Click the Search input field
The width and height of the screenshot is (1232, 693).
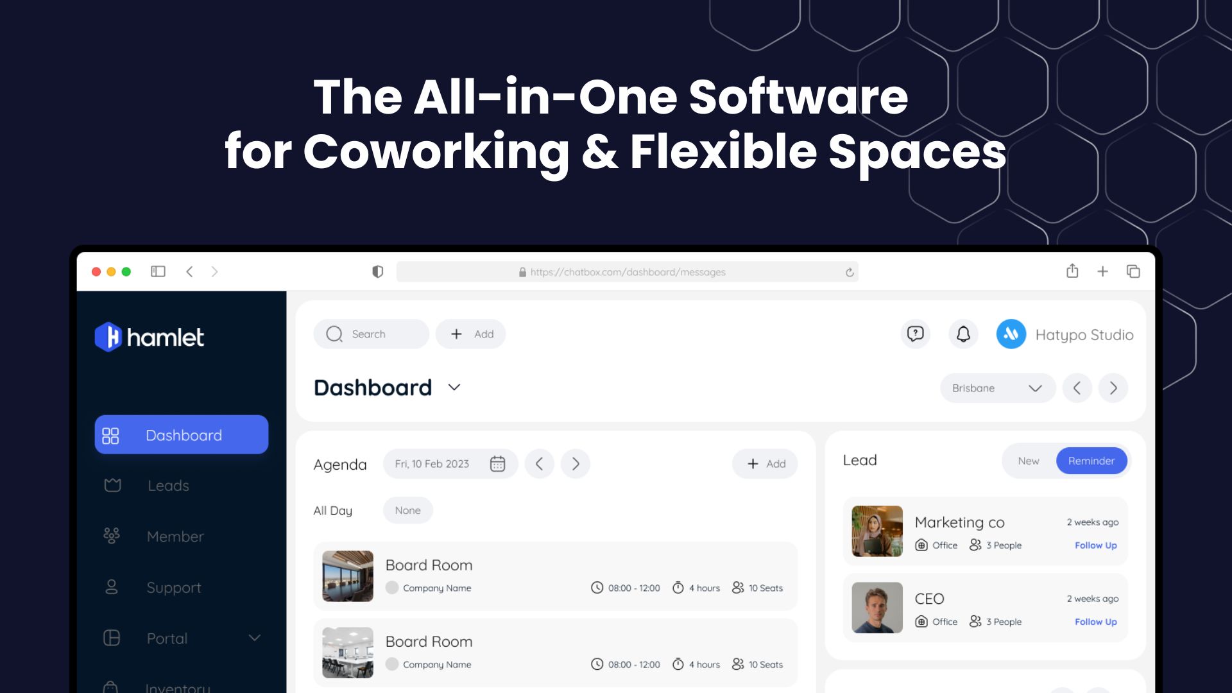(x=371, y=334)
